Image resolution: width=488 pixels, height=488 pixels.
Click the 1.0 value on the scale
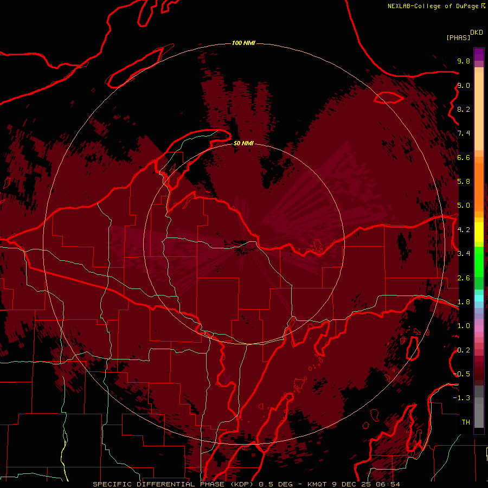(464, 326)
